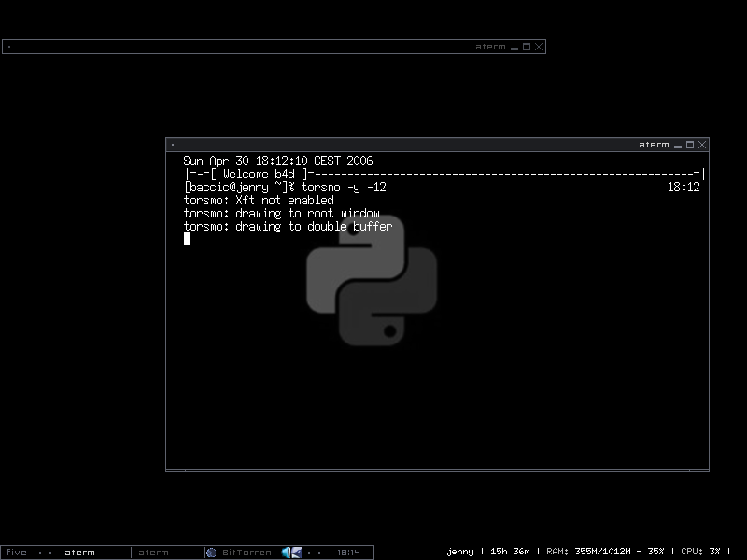Select the active aterm entry in taskbar
The height and width of the screenshot is (560, 747).
94,553
